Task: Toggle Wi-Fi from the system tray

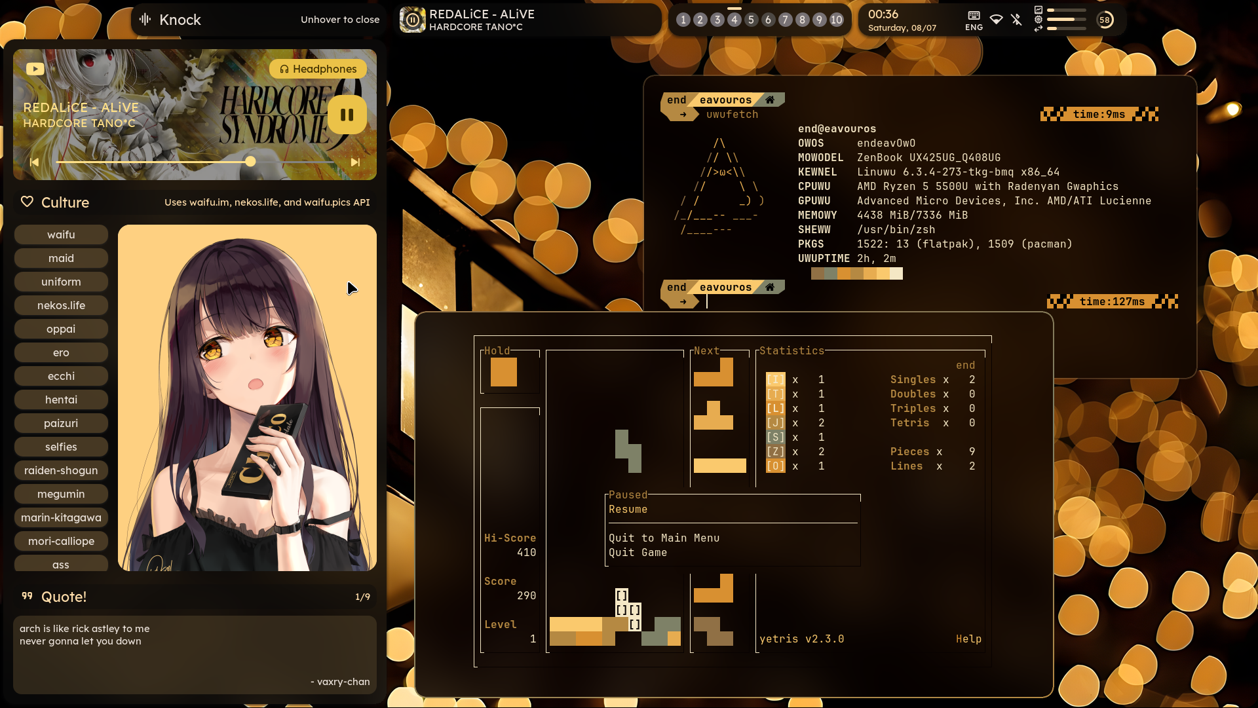Action: tap(996, 20)
